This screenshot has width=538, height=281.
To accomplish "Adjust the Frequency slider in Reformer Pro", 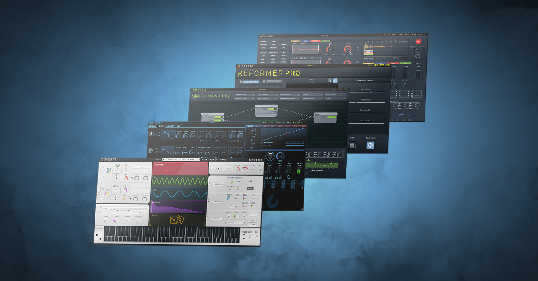I will tap(367, 102).
